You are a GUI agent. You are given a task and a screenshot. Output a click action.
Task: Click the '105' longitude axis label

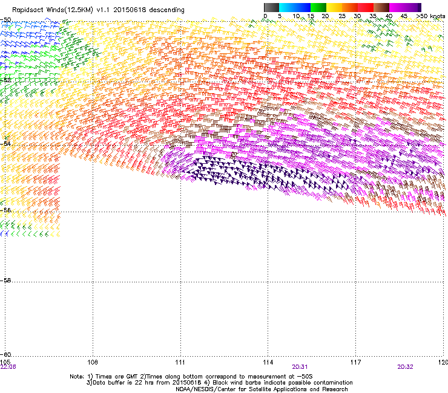pos(5,362)
